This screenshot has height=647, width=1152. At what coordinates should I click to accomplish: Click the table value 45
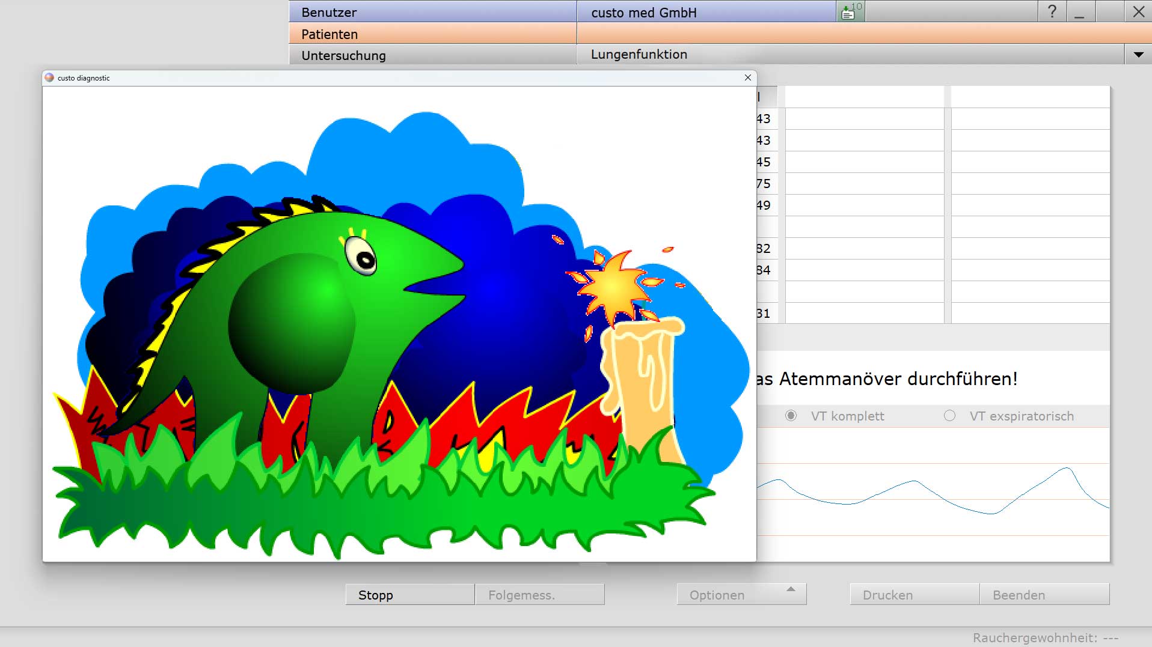(763, 162)
